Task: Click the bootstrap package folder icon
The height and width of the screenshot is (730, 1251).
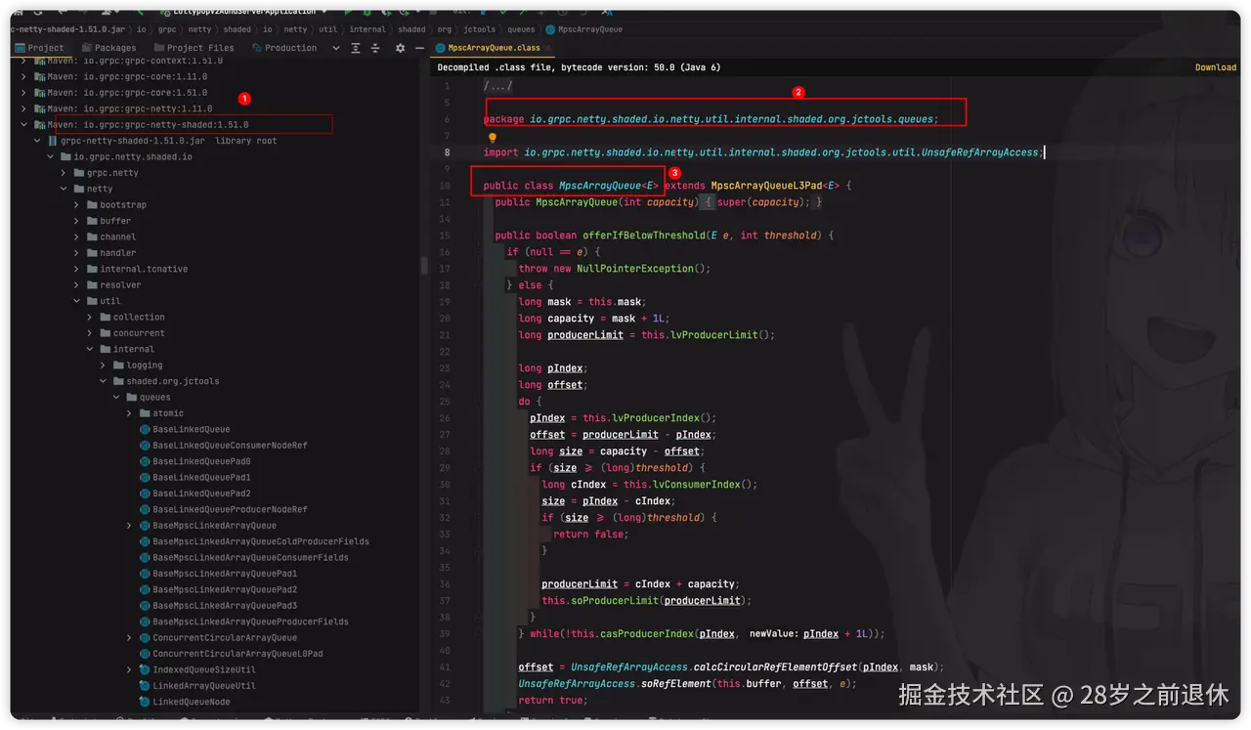Action: (92, 205)
